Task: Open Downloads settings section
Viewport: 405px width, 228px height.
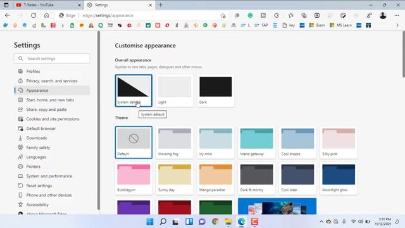Action: click(52, 138)
